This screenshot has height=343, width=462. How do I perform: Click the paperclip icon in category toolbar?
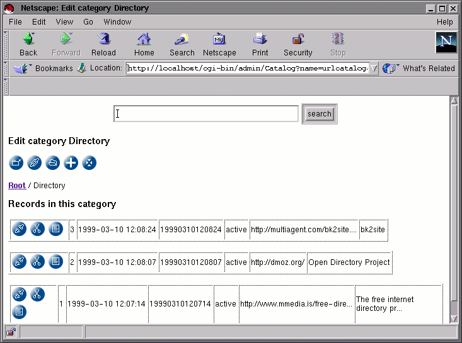click(x=35, y=163)
